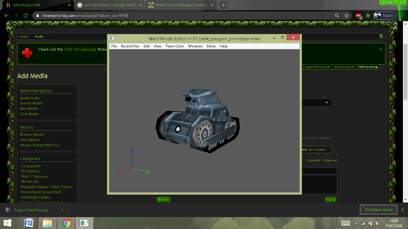Image resolution: width=408 pixels, height=229 pixels.
Task: Open Word from the taskbar
Action: pos(29,223)
